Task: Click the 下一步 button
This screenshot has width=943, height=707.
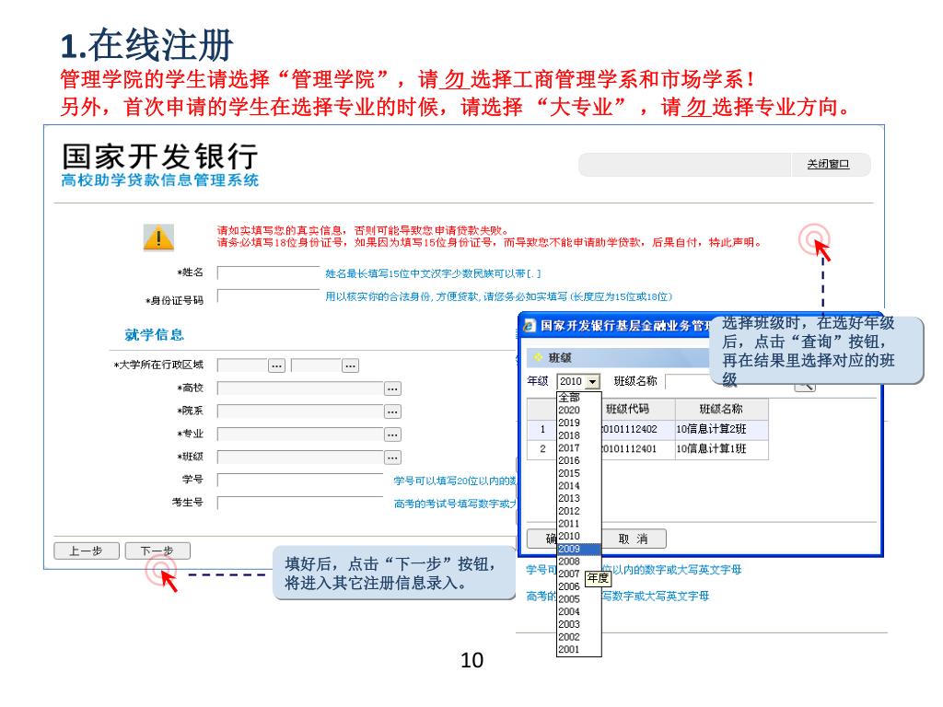Action: tap(157, 551)
